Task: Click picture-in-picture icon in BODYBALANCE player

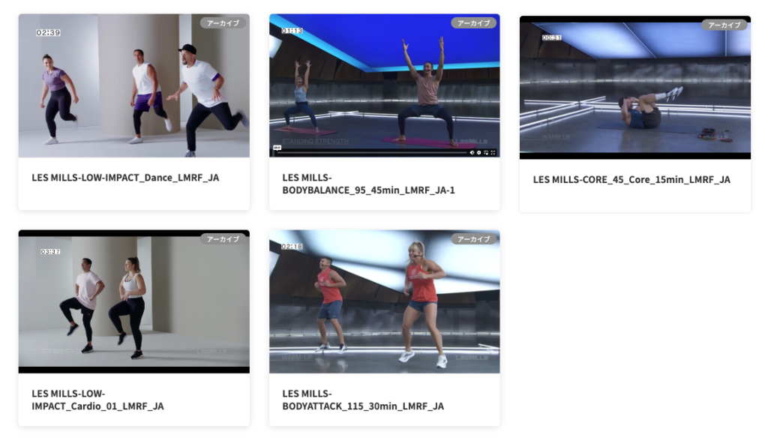Action: pyautogui.click(x=486, y=152)
